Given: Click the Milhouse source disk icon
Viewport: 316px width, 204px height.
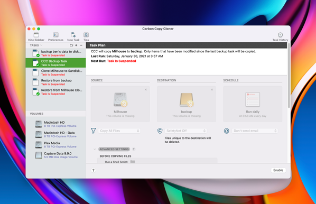Looking at the screenshot, I should [x=120, y=100].
